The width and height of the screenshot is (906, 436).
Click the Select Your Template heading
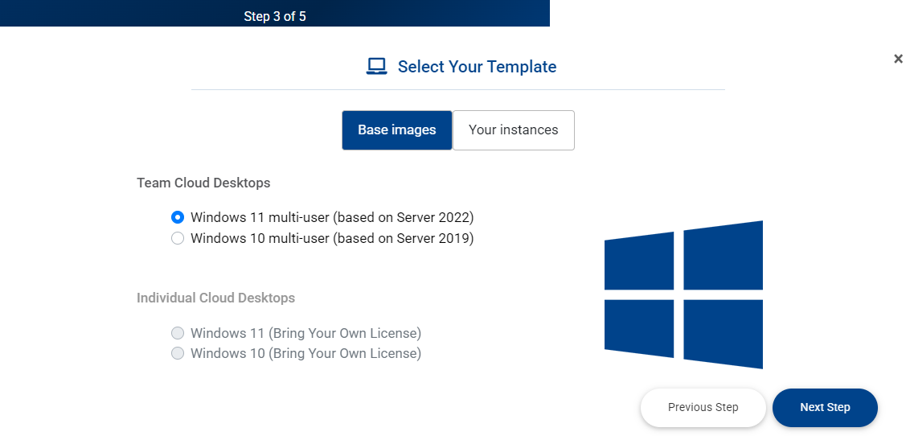coord(477,67)
